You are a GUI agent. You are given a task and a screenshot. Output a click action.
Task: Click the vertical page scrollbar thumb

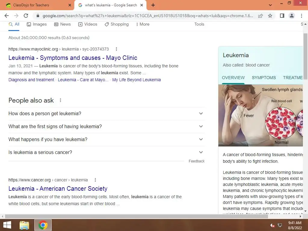tap(305, 56)
